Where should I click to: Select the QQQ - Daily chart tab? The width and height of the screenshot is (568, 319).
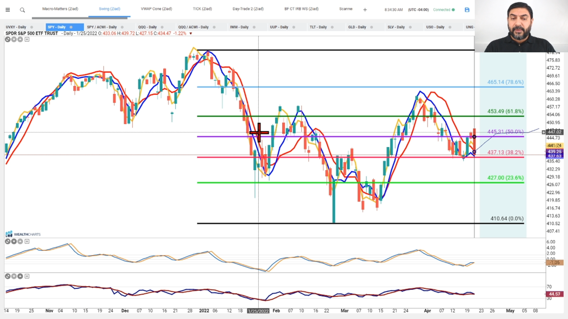147,27
